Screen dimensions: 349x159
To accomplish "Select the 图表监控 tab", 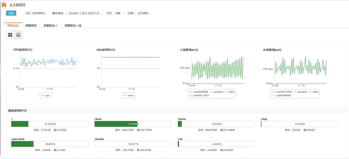I will (13, 26).
